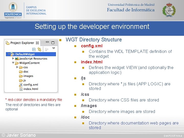Toggle the Link with Editor icon

39,49
